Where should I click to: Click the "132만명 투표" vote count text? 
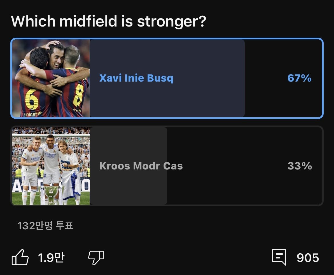(45, 226)
